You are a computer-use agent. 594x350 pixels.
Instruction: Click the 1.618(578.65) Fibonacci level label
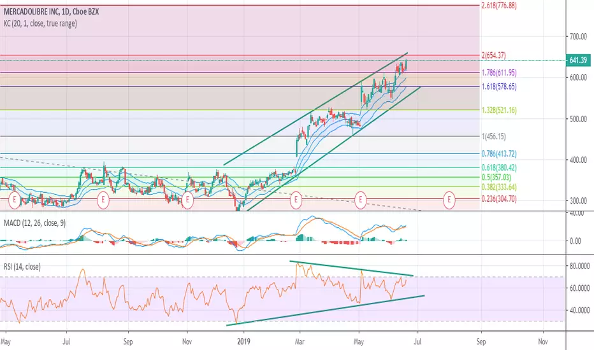pyautogui.click(x=499, y=87)
